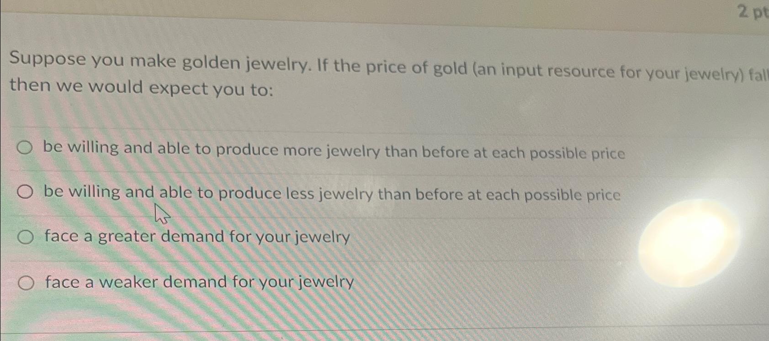769x341 pixels.
Task: Select the radio button for 'greater demand'
Action: 27,236
